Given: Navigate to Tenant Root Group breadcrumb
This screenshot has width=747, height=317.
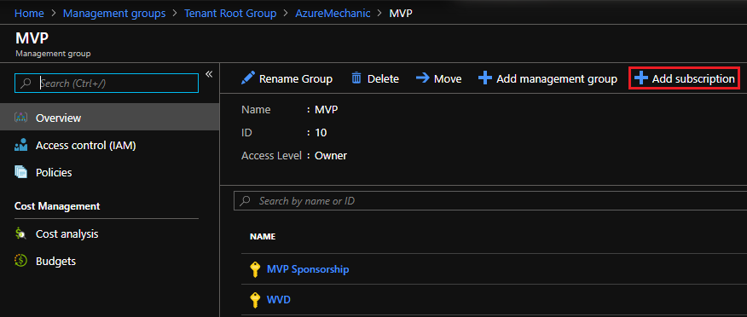Looking at the screenshot, I should [x=230, y=14].
